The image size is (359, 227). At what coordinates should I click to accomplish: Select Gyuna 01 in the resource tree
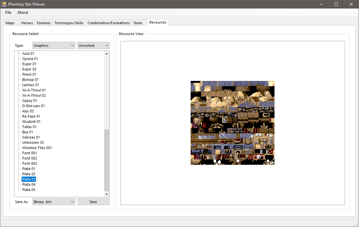click(30, 59)
